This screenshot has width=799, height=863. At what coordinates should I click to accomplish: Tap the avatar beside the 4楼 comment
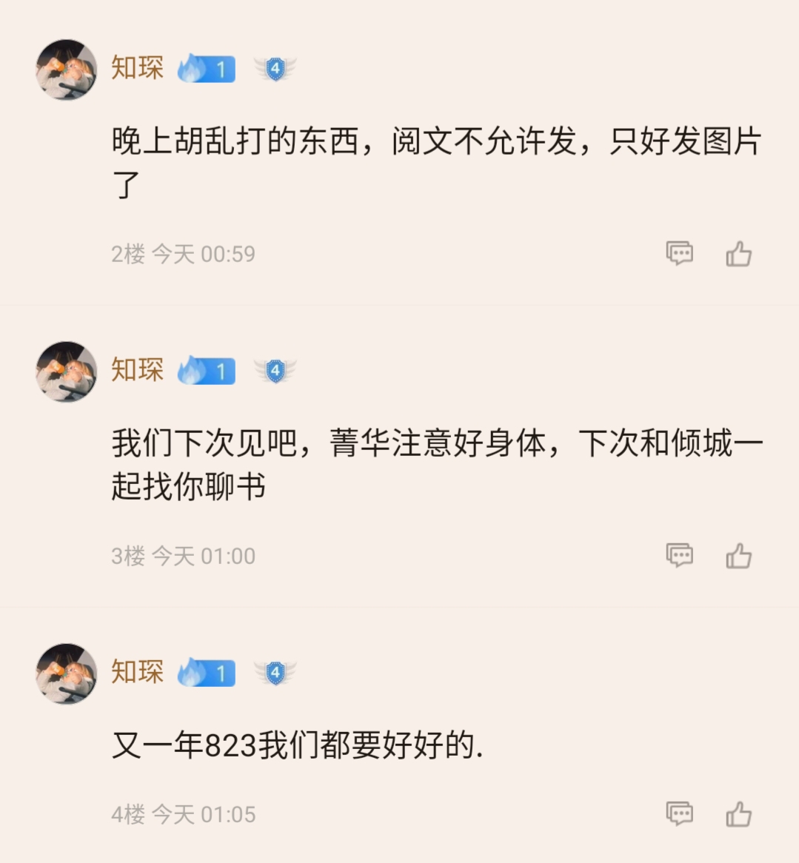[x=67, y=674]
